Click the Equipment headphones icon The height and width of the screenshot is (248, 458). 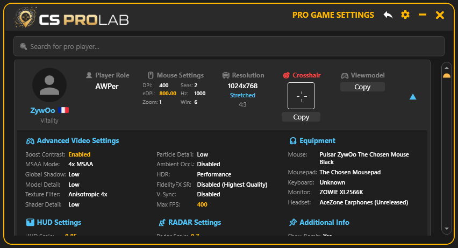click(x=293, y=141)
